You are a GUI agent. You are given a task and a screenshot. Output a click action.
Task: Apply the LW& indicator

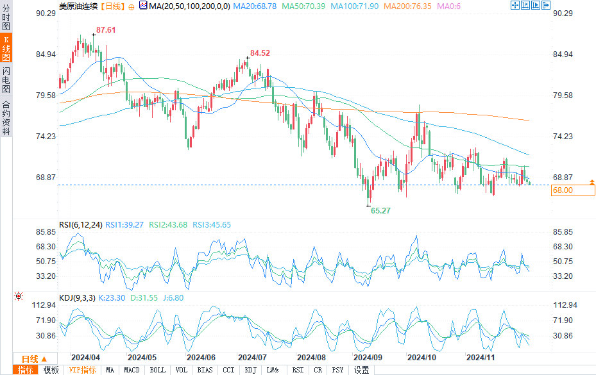pyautogui.click(x=273, y=370)
